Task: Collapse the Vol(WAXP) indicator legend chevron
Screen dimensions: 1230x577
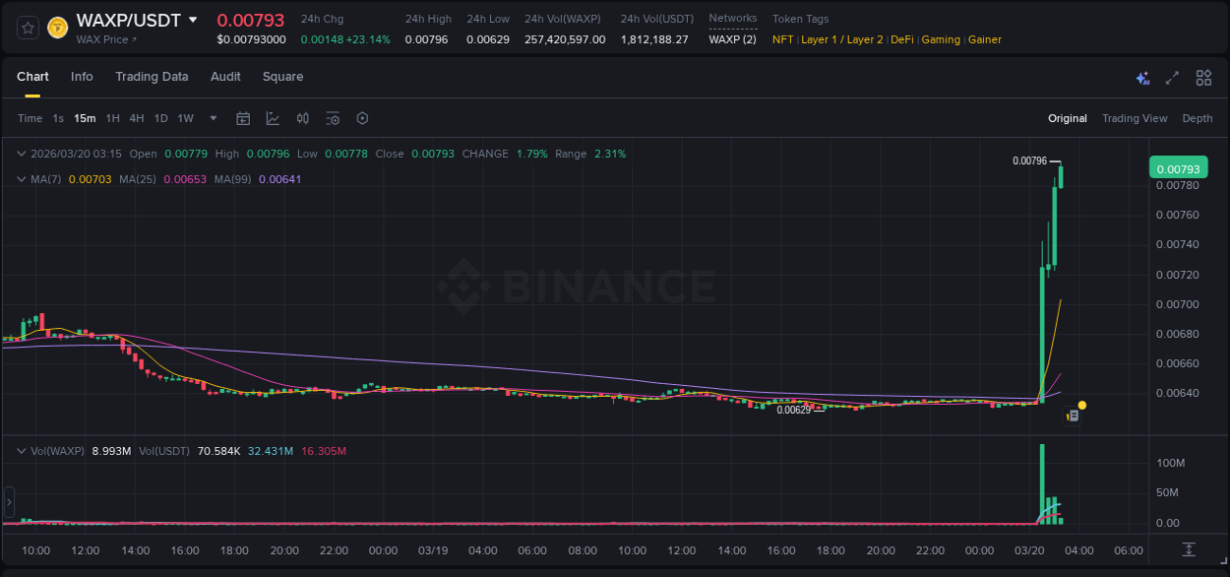Action: [22, 451]
